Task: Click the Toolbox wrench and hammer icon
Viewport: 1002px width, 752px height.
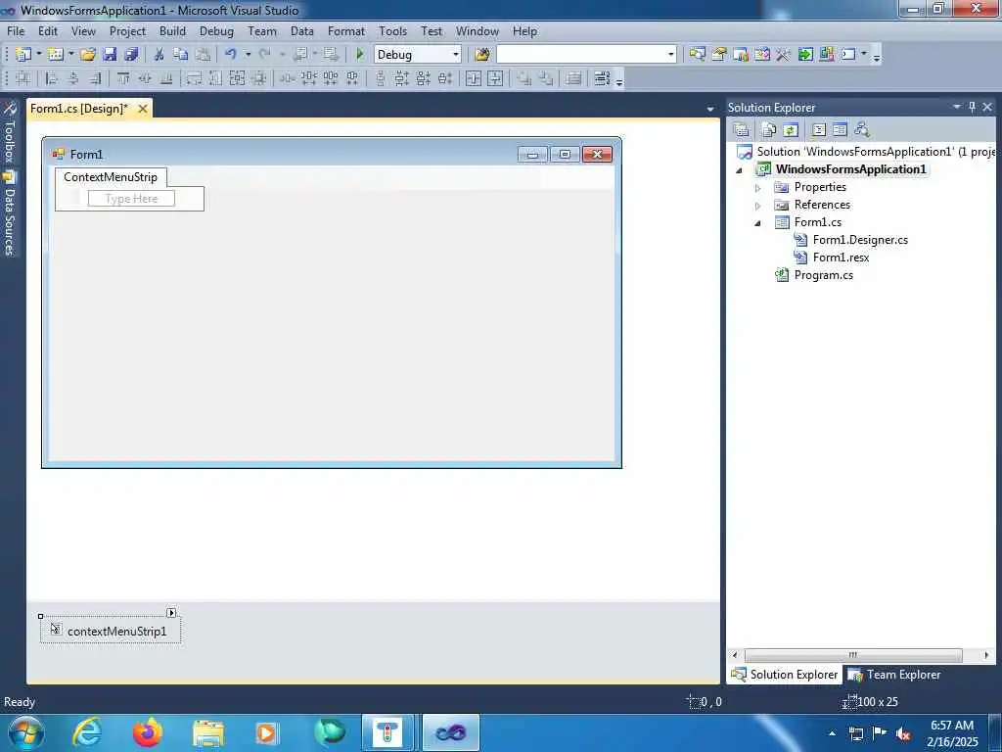Action: [x=784, y=55]
